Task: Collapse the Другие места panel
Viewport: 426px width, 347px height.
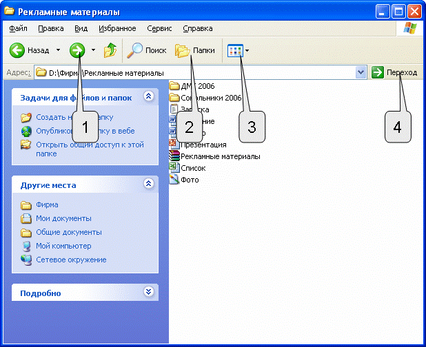Action: pyautogui.click(x=149, y=184)
